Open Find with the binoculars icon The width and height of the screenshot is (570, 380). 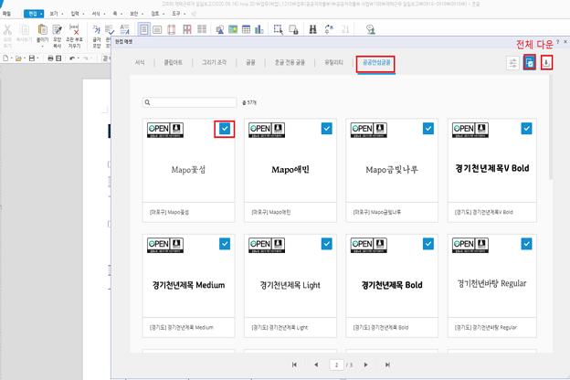point(312,29)
